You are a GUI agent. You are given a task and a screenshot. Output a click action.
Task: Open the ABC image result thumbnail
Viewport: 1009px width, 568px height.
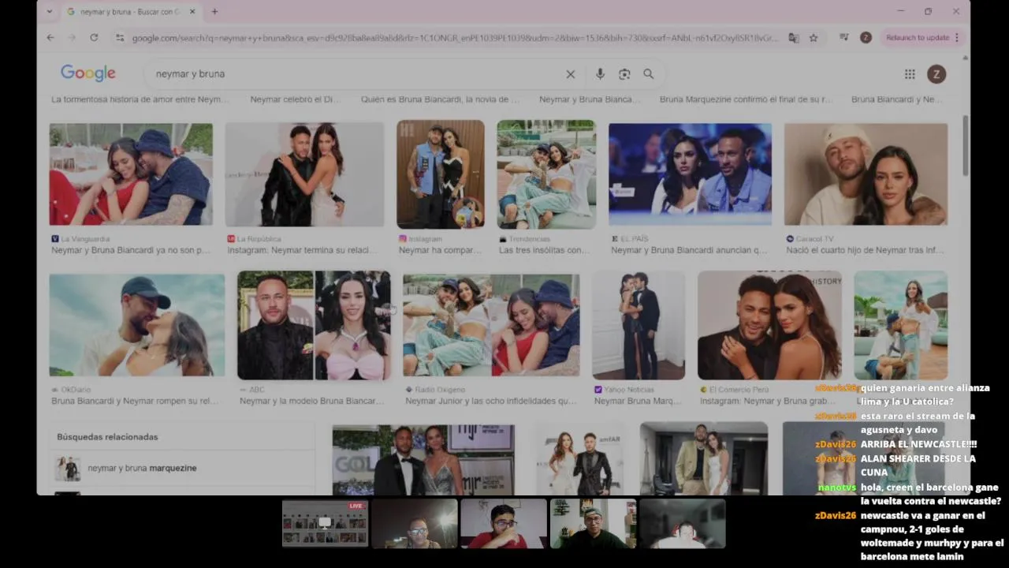(x=314, y=325)
